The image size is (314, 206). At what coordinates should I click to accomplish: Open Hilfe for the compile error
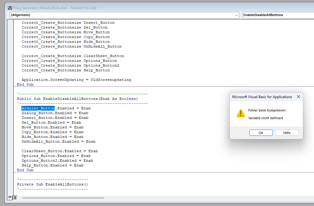coord(287,133)
